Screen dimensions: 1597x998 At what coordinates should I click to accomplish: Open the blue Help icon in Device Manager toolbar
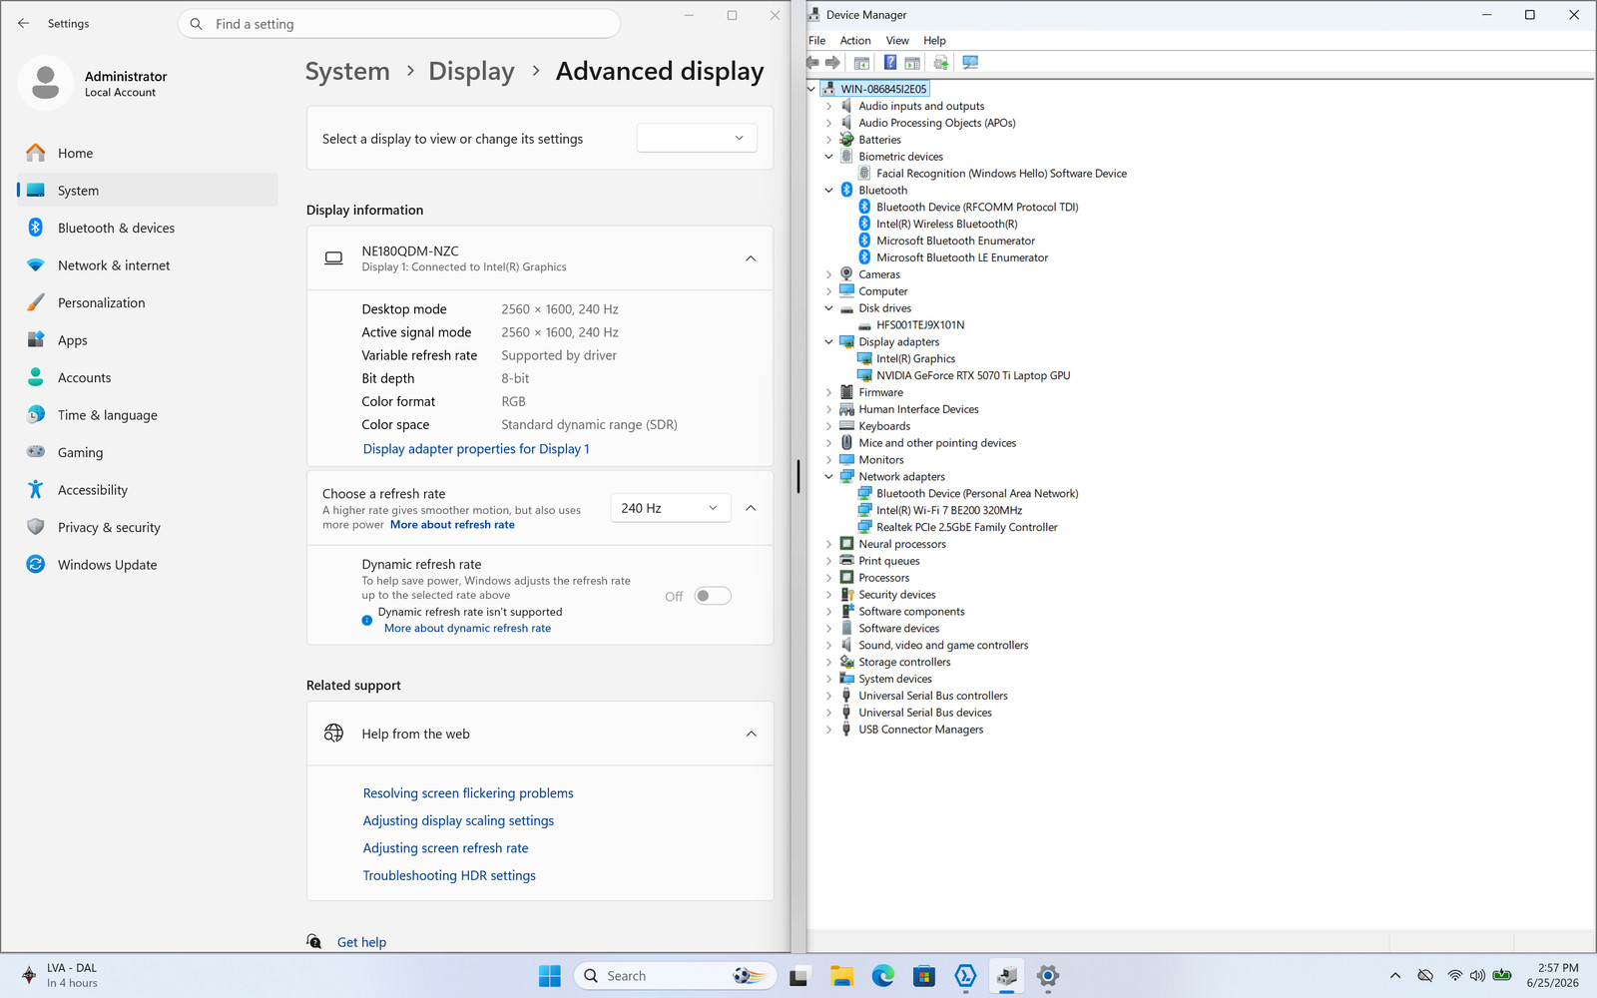[x=890, y=63]
